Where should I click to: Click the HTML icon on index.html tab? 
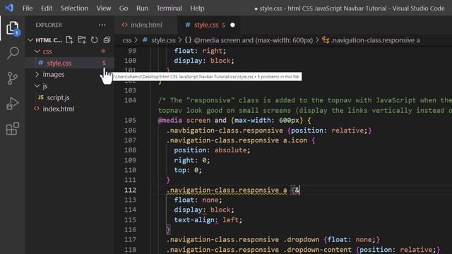coord(124,25)
